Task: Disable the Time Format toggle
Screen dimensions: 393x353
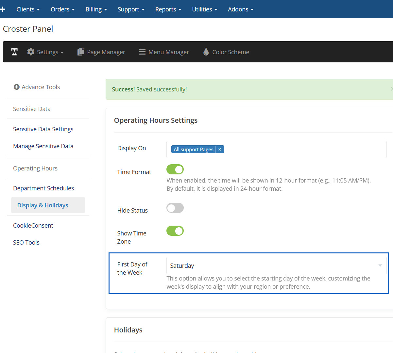Action: coord(175,169)
